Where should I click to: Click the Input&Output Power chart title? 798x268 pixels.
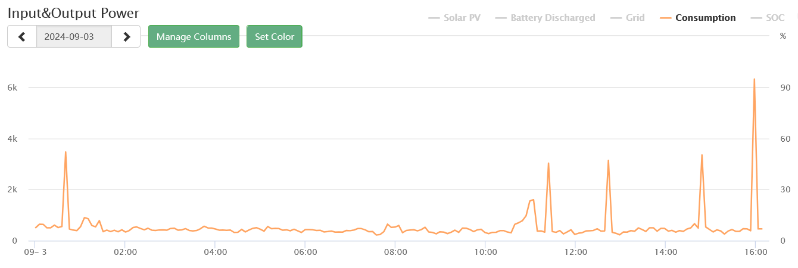point(73,13)
